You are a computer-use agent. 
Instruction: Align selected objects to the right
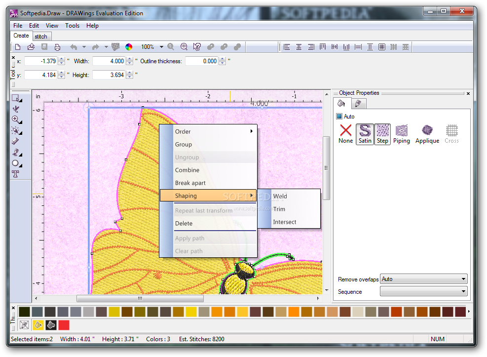point(310,47)
